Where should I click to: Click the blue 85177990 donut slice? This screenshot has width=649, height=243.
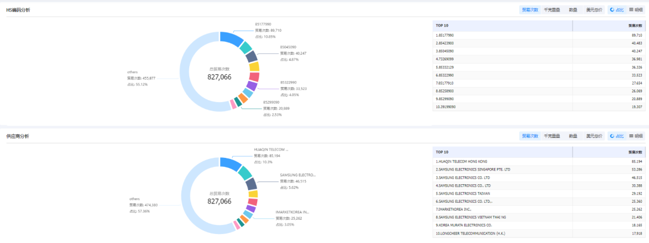230,37
